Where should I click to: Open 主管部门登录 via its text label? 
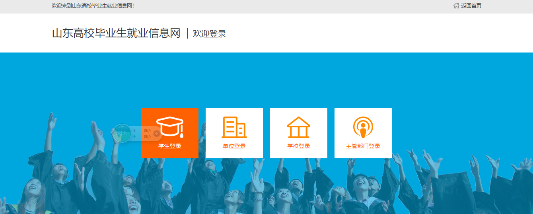coord(363,146)
